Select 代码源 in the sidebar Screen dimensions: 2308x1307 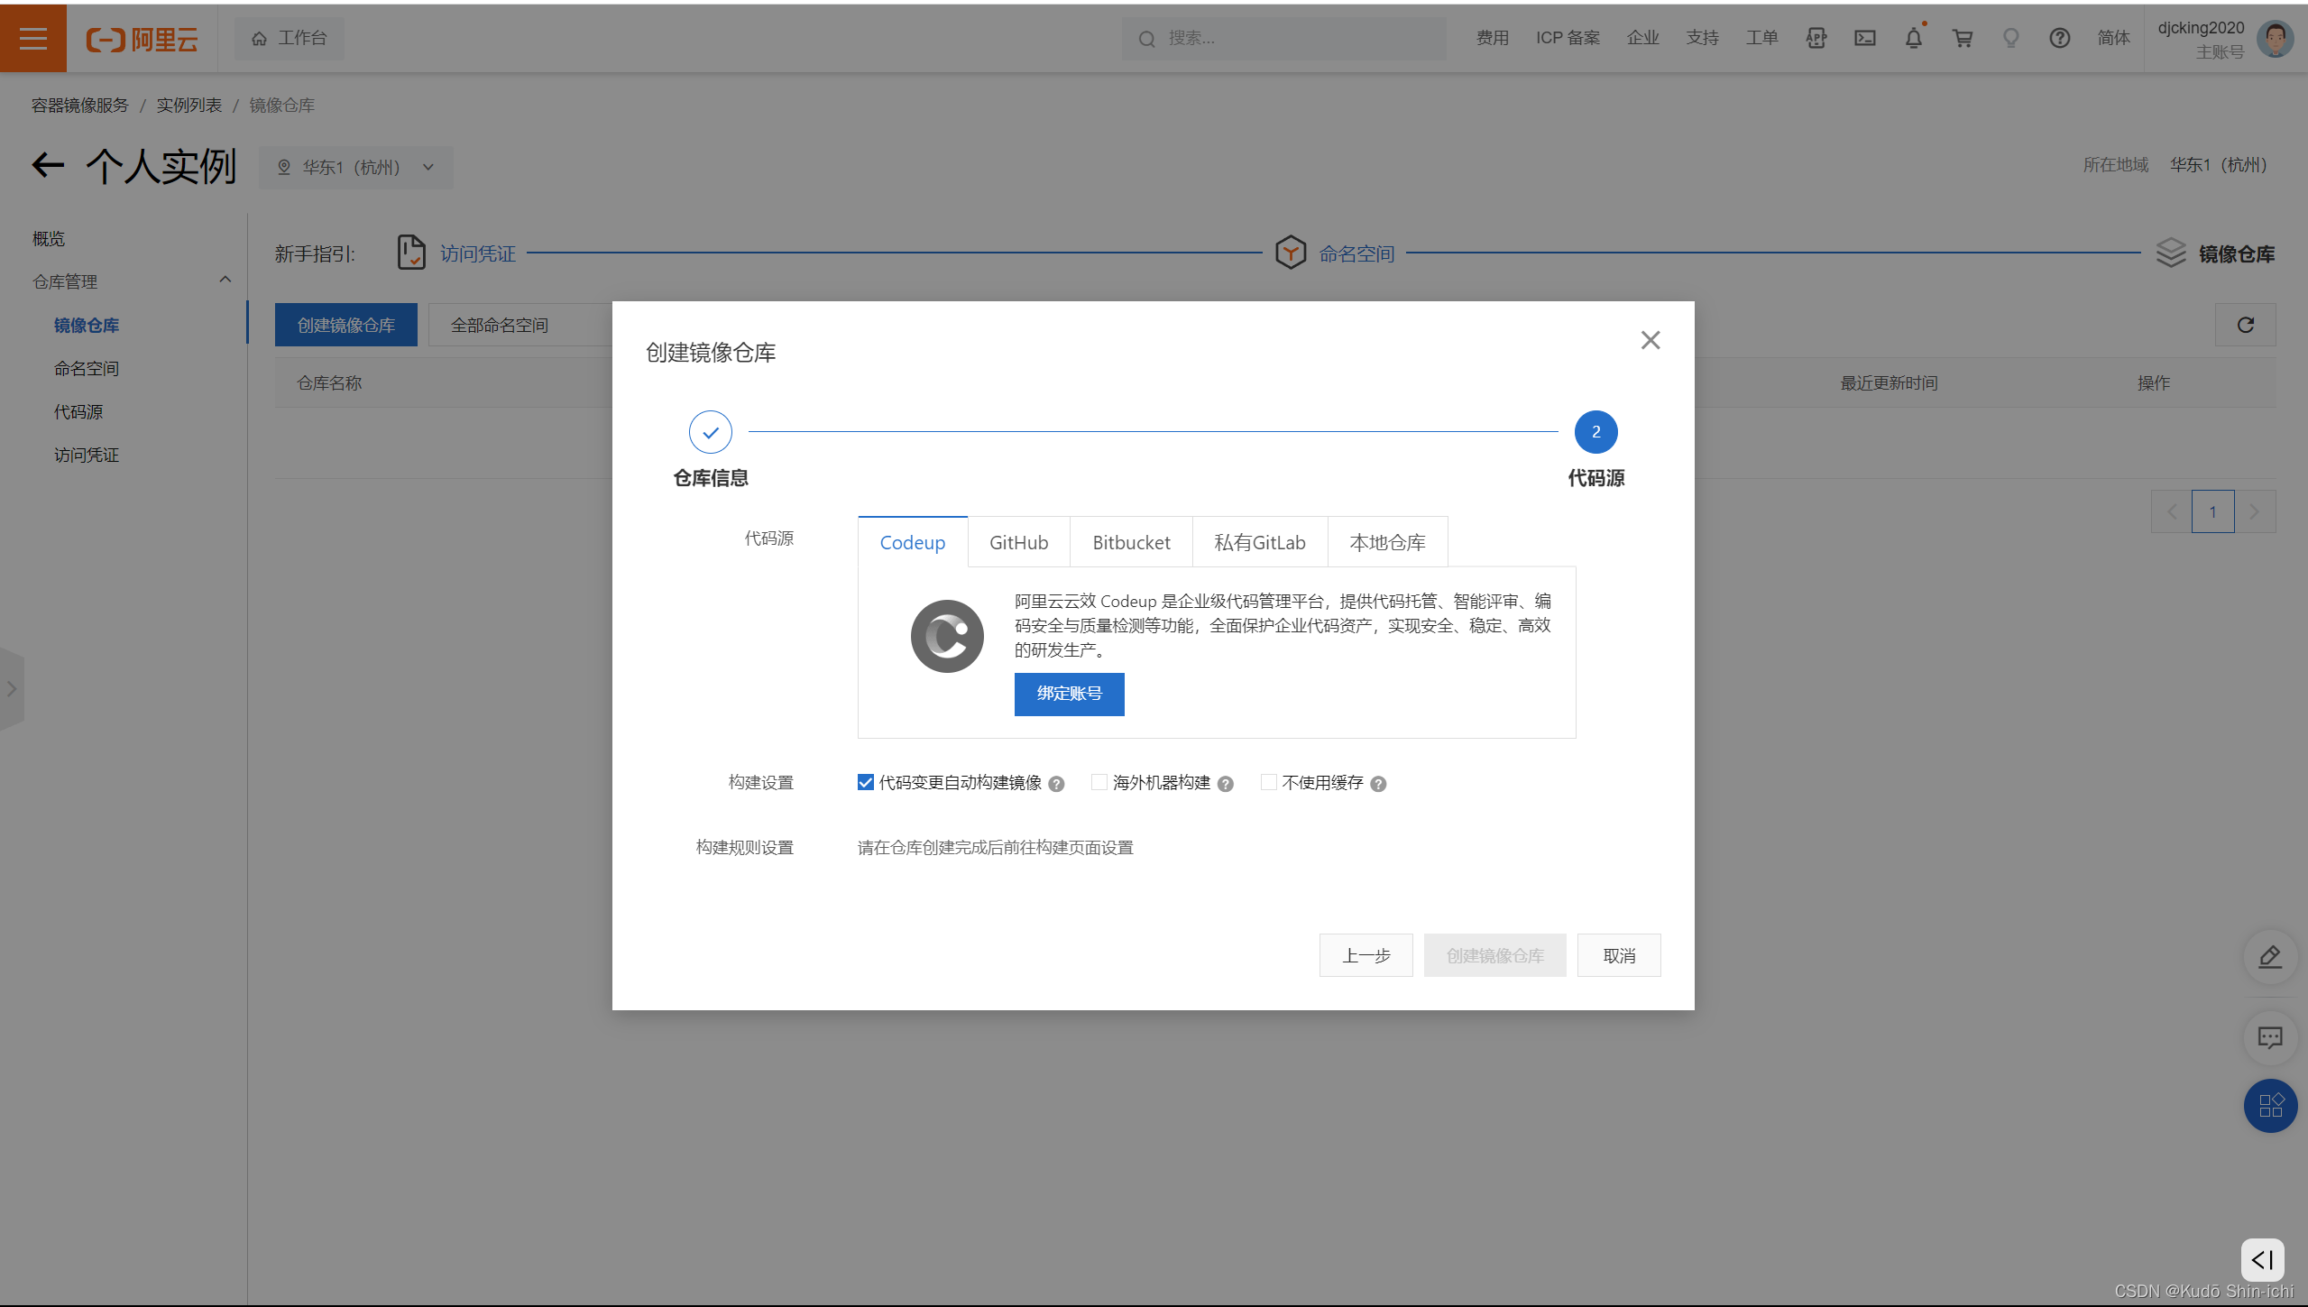78,411
